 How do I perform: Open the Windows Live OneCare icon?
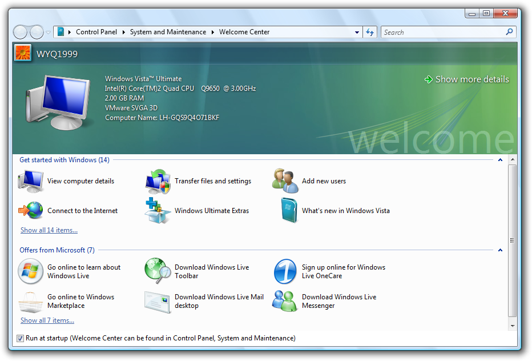point(285,271)
